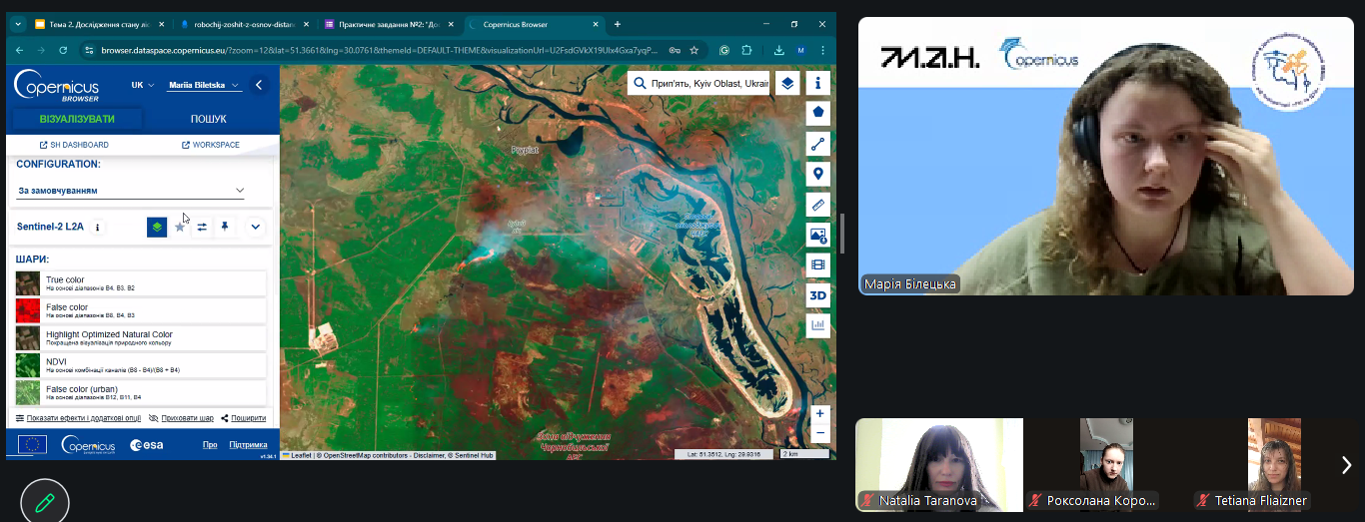Click the download image icon
1365x522 pixels.
click(x=818, y=235)
